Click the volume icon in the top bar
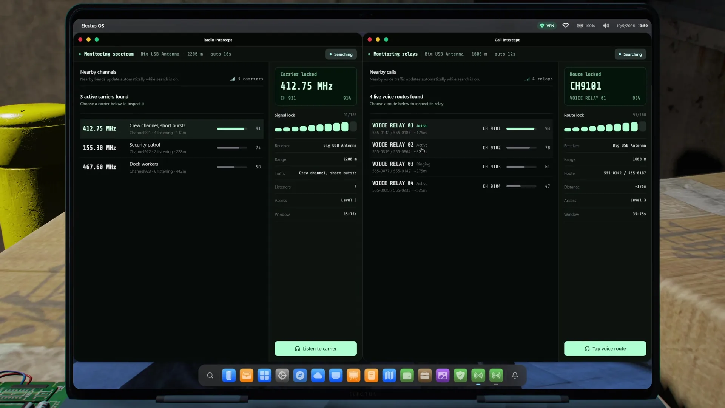This screenshot has height=408, width=725. click(606, 26)
